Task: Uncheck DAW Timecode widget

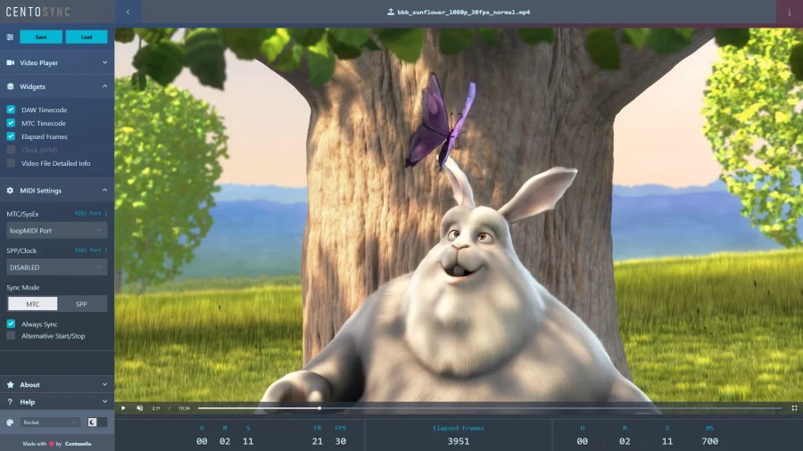Action: 11,110
